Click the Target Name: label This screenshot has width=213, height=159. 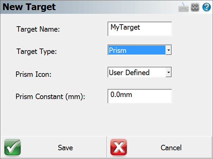click(x=38, y=29)
